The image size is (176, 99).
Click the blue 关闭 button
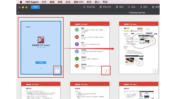pyautogui.click(x=35, y=7)
